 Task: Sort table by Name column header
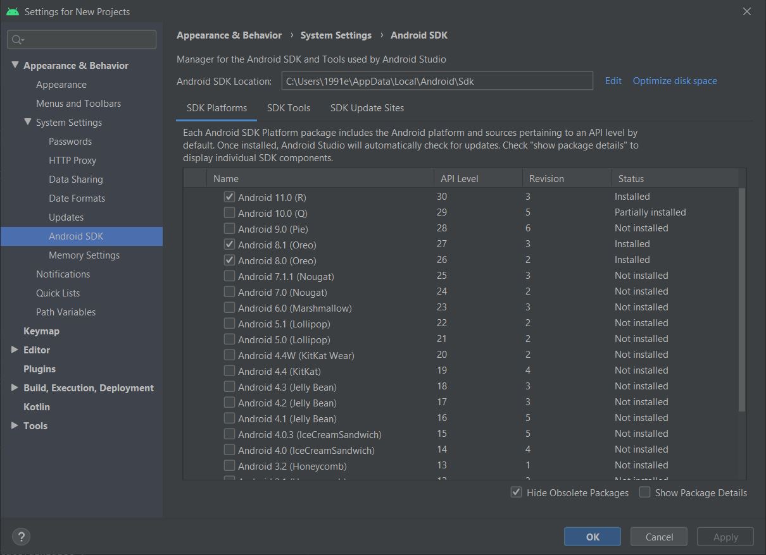tap(320, 178)
